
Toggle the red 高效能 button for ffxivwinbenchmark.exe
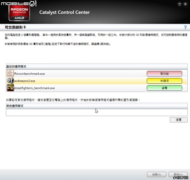164,74
